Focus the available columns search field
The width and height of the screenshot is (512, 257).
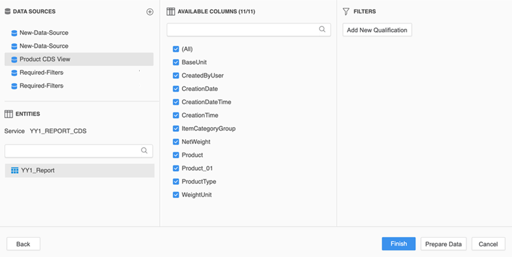(242, 29)
